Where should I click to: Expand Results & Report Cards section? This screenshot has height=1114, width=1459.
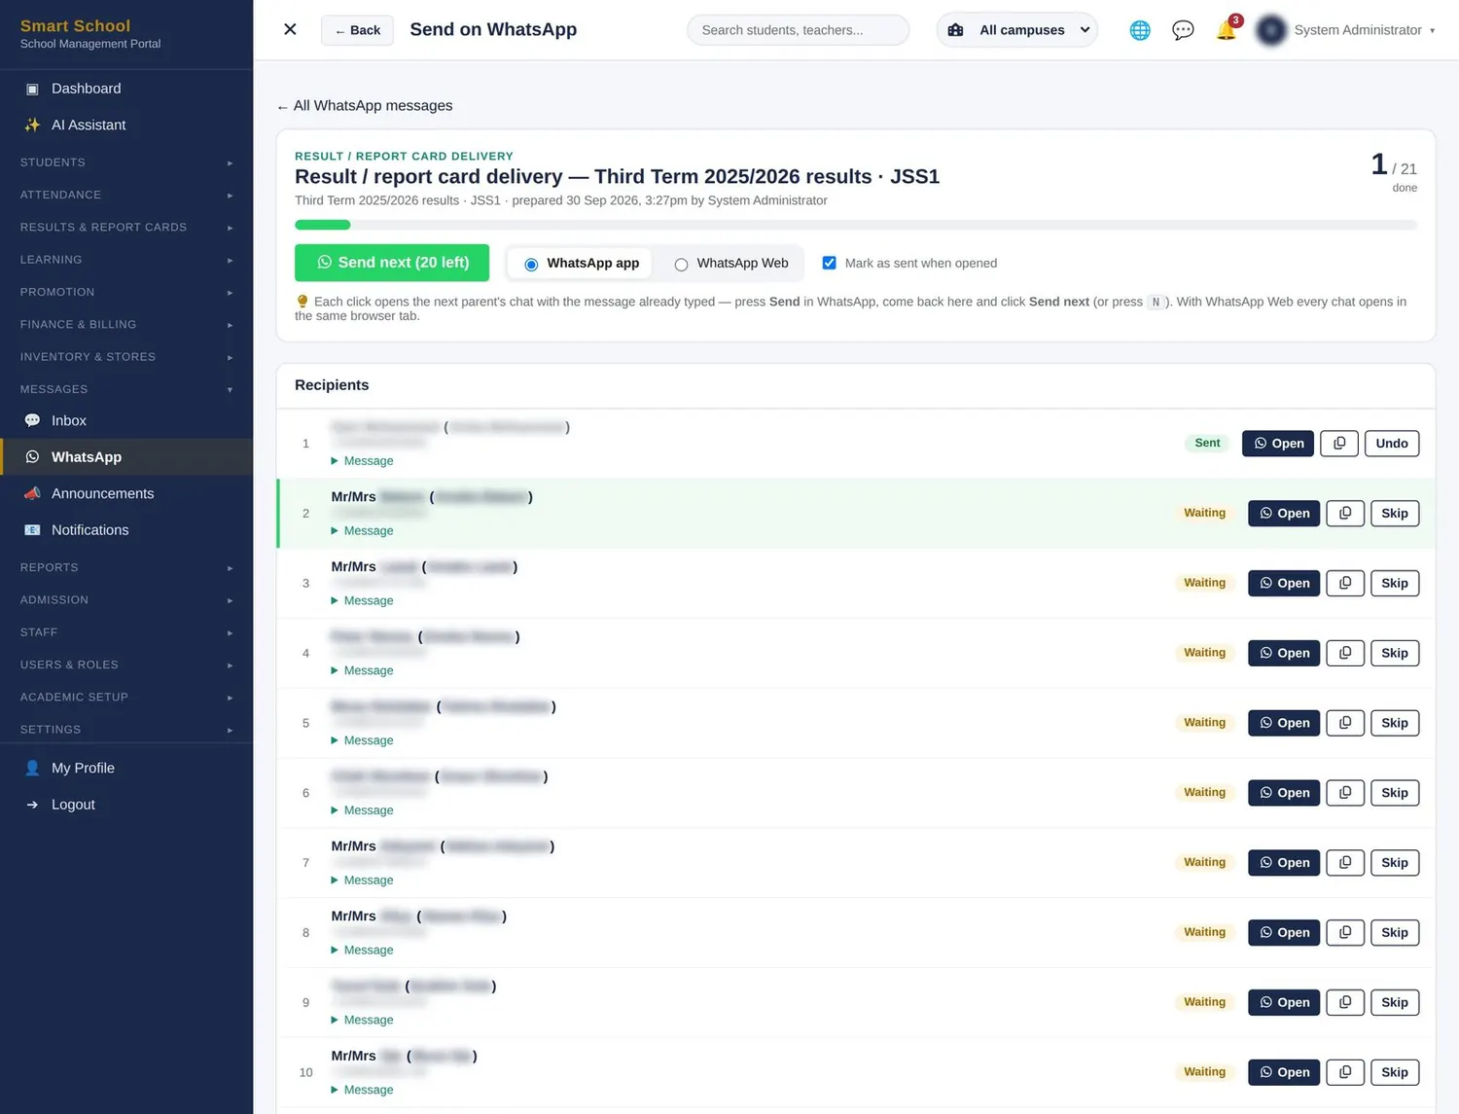point(126,227)
